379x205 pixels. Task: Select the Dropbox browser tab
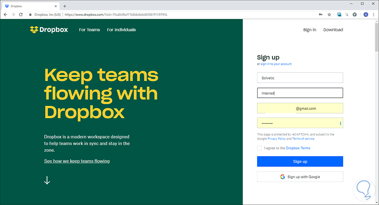[31, 6]
